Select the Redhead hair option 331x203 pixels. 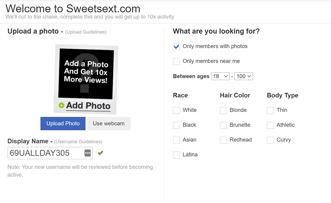[223, 140]
